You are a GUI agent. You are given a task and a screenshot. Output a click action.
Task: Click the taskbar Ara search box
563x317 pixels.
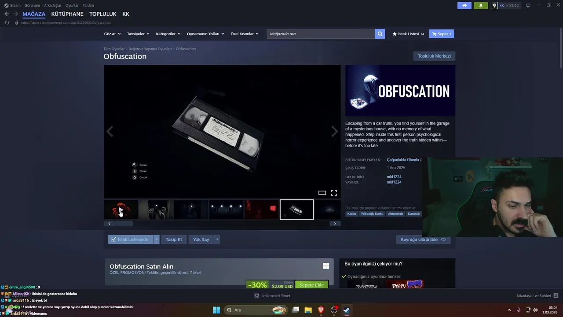(x=256, y=310)
